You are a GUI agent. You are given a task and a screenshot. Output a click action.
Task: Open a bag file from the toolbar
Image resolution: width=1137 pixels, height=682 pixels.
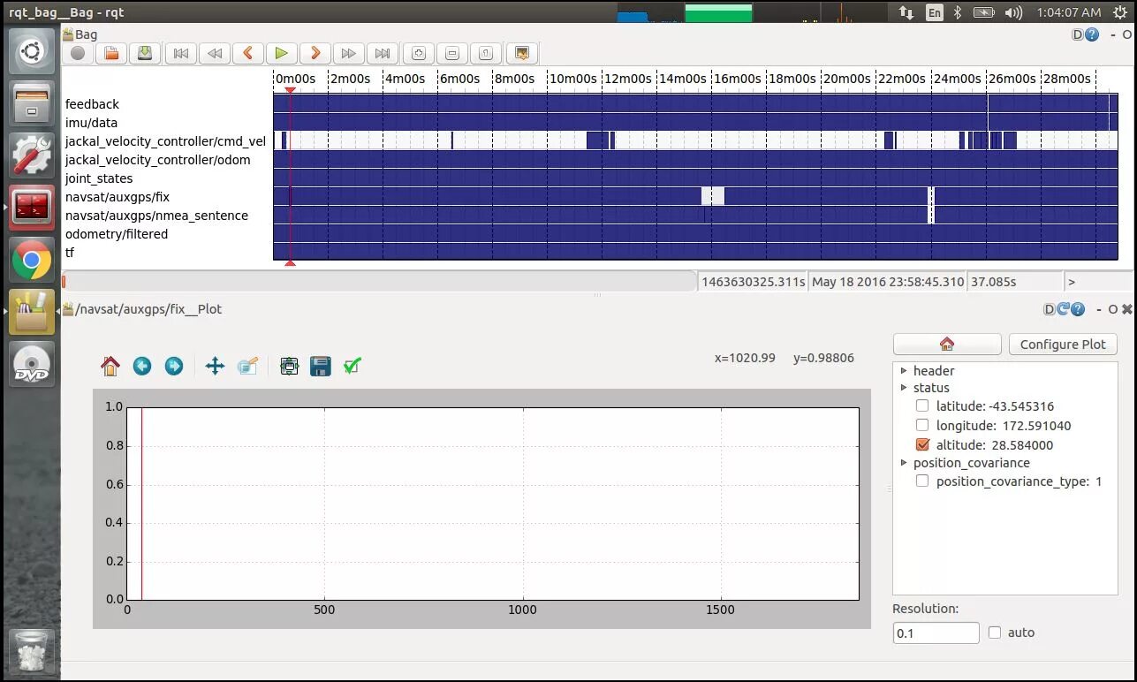[110, 53]
